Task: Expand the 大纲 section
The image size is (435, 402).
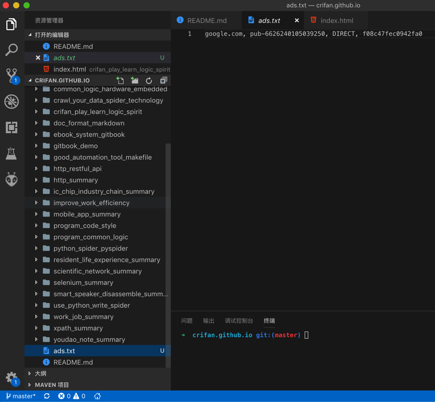Action: [98, 374]
